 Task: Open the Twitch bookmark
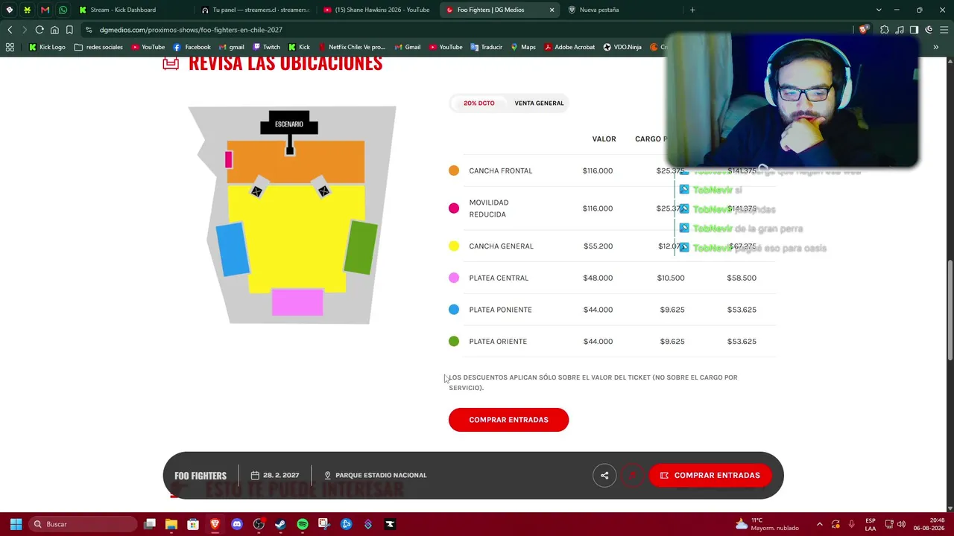click(266, 47)
